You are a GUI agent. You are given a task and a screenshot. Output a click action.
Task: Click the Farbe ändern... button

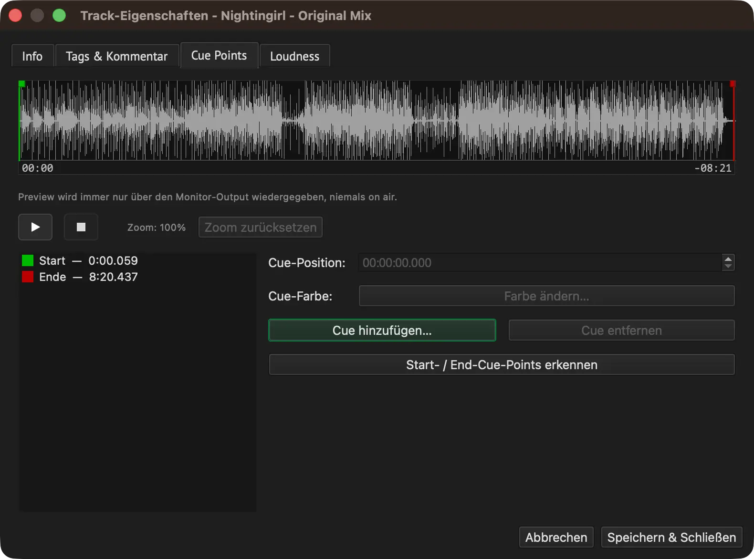pyautogui.click(x=546, y=296)
